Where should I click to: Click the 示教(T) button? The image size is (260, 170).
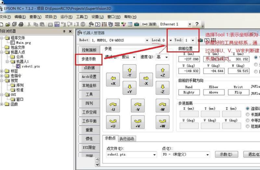pos(227,154)
